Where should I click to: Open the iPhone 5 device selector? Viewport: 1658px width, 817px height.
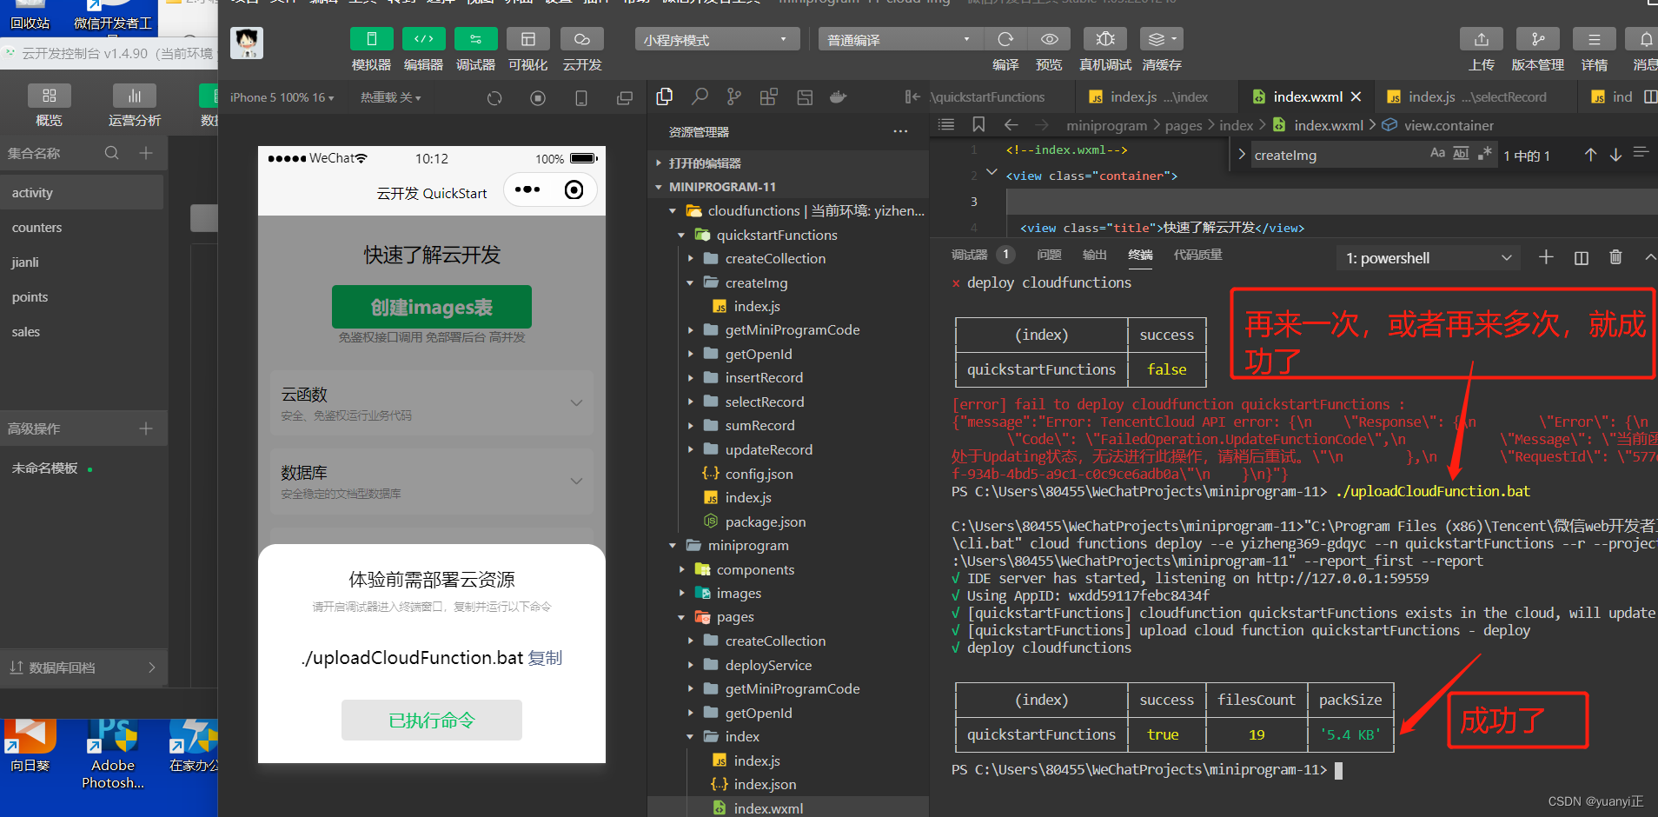pyautogui.click(x=282, y=97)
